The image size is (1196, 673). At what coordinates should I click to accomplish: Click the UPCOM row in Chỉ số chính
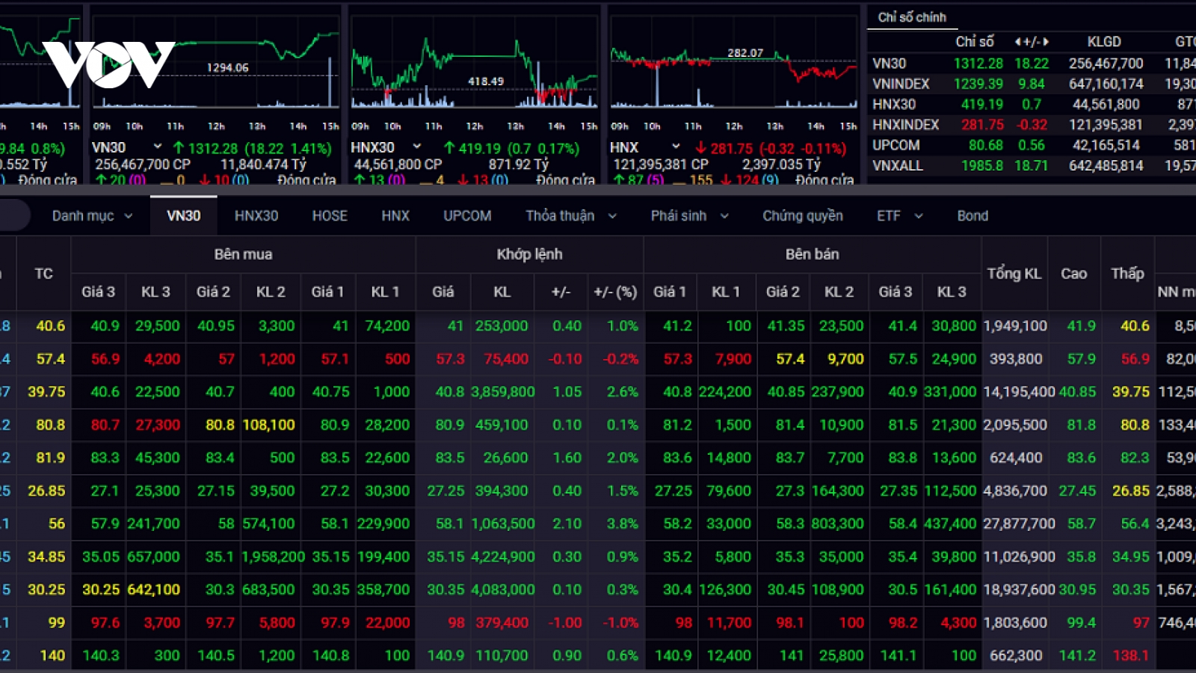click(1032, 145)
